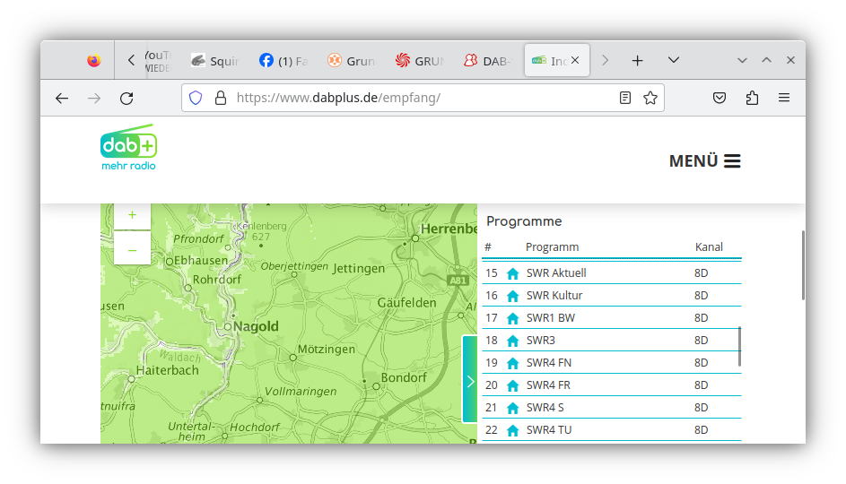Collapse the program panel with teal arrow
846x484 pixels.
[470, 379]
